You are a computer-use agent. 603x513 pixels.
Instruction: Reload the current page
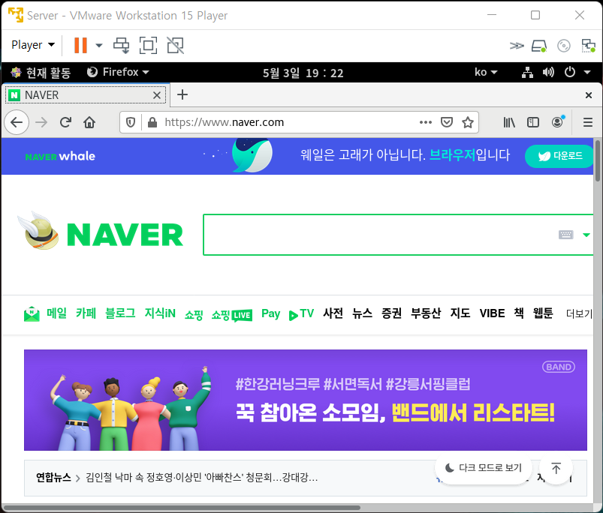[x=65, y=122]
